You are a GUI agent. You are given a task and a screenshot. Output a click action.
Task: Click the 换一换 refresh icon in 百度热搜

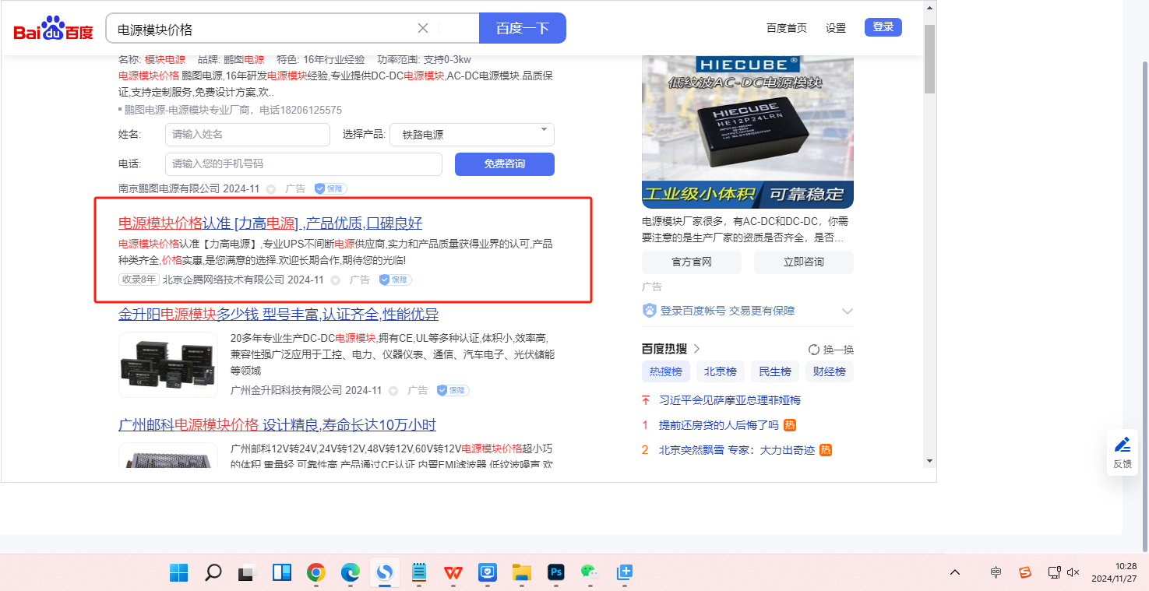tap(814, 350)
